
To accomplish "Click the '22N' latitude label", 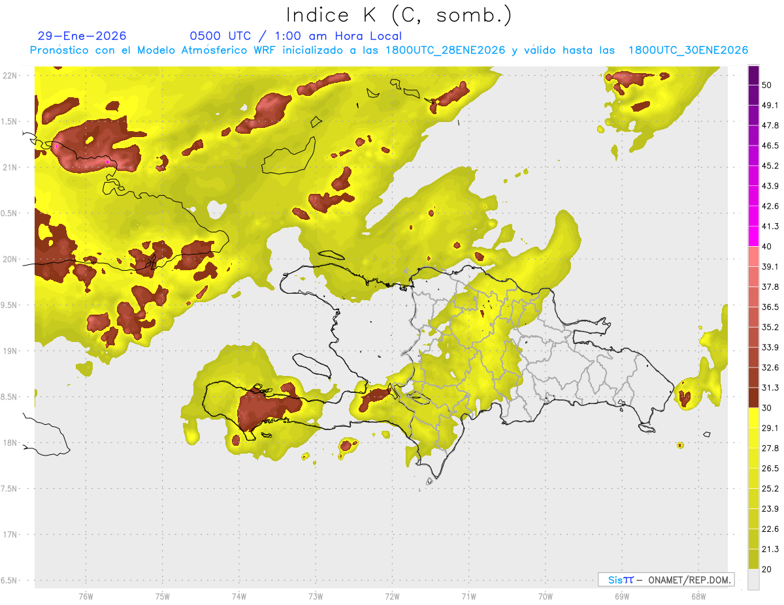I will coord(10,75).
